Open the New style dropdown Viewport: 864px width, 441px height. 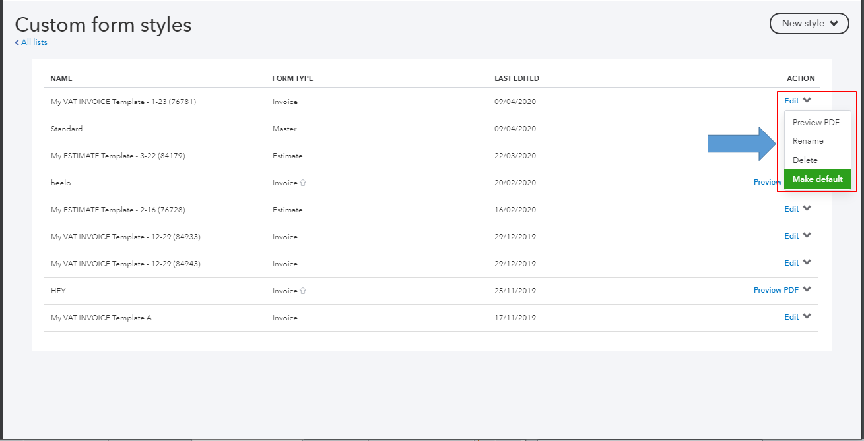(809, 23)
